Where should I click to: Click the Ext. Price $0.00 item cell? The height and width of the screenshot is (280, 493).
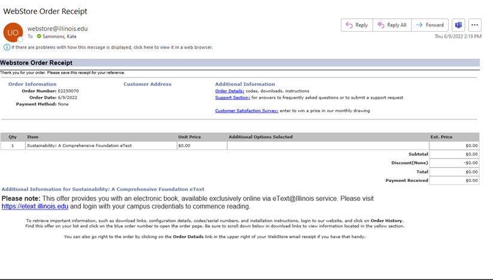pyautogui.click(x=454, y=145)
